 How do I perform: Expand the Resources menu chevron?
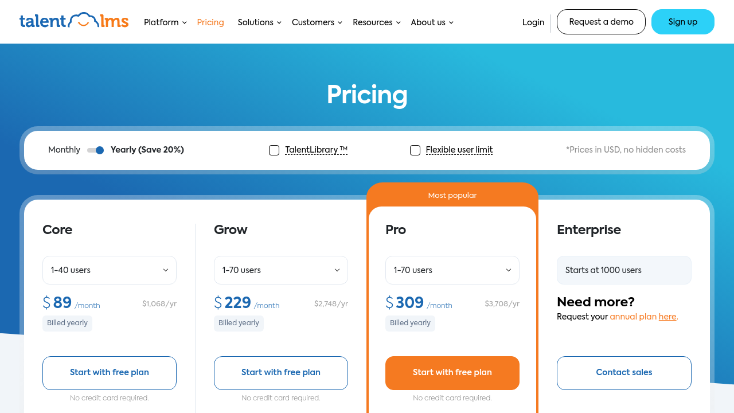(399, 23)
